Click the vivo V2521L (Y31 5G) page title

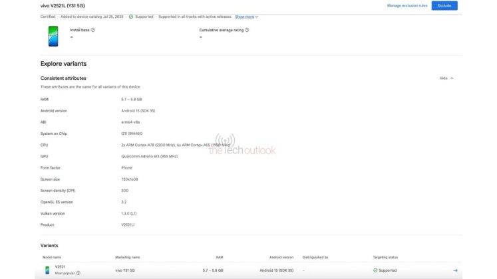click(x=69, y=5)
